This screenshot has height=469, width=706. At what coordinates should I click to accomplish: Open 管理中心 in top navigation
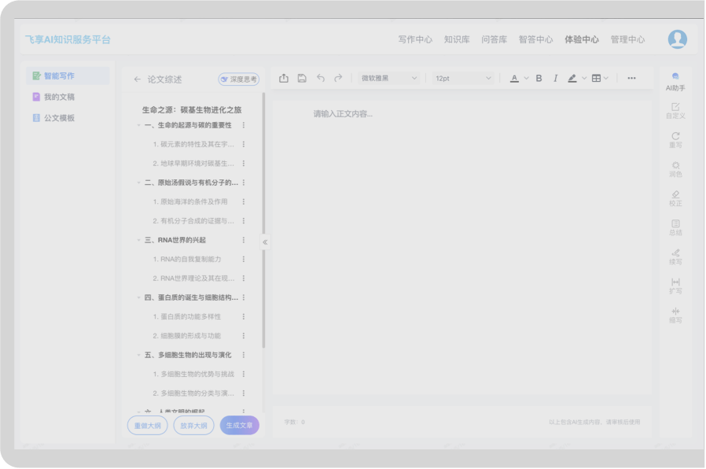click(x=627, y=39)
